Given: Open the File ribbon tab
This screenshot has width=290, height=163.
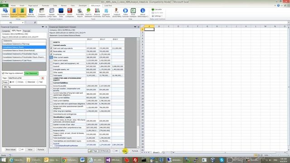Looking at the screenshot, I should (4, 5).
